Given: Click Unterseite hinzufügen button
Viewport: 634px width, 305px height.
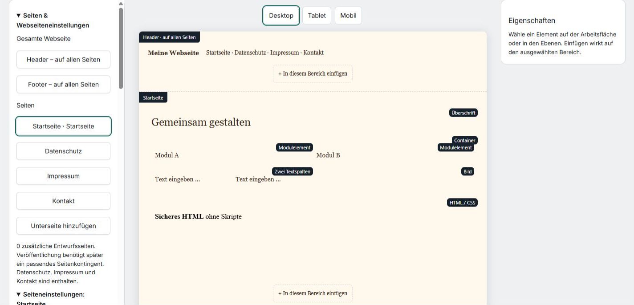Looking at the screenshot, I should tap(63, 226).
